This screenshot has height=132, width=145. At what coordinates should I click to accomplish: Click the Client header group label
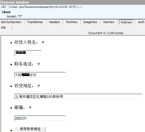6,12
